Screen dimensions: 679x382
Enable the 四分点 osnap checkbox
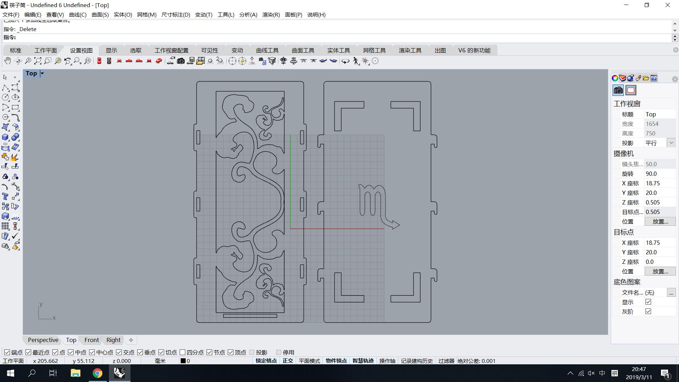pos(182,352)
